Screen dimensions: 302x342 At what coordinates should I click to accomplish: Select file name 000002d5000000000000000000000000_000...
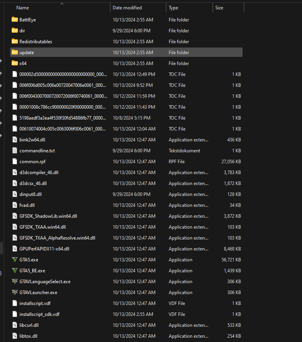pos(63,74)
